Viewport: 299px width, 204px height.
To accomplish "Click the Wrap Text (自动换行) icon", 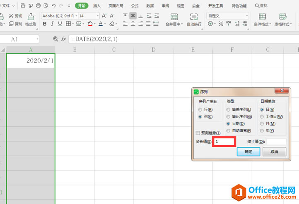I will click(x=194, y=17).
